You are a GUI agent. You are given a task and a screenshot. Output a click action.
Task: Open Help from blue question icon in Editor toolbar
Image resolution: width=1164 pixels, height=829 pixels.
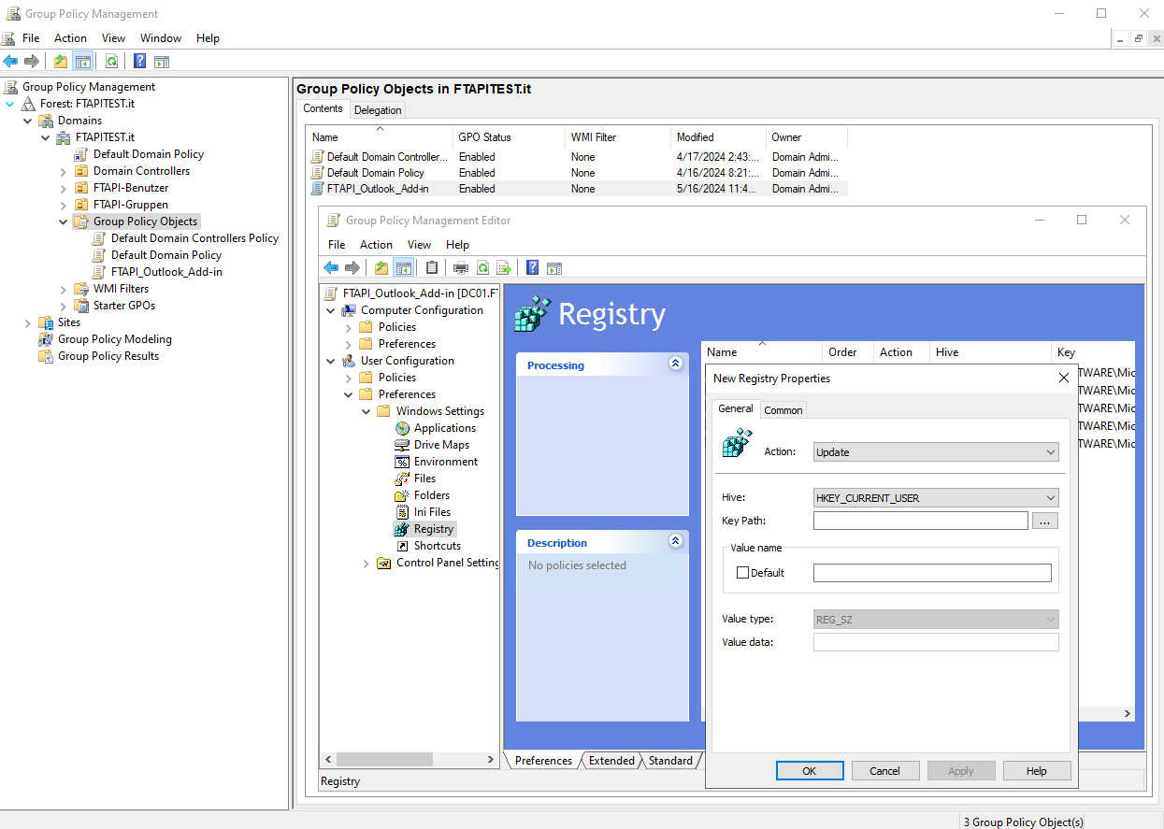click(x=532, y=268)
